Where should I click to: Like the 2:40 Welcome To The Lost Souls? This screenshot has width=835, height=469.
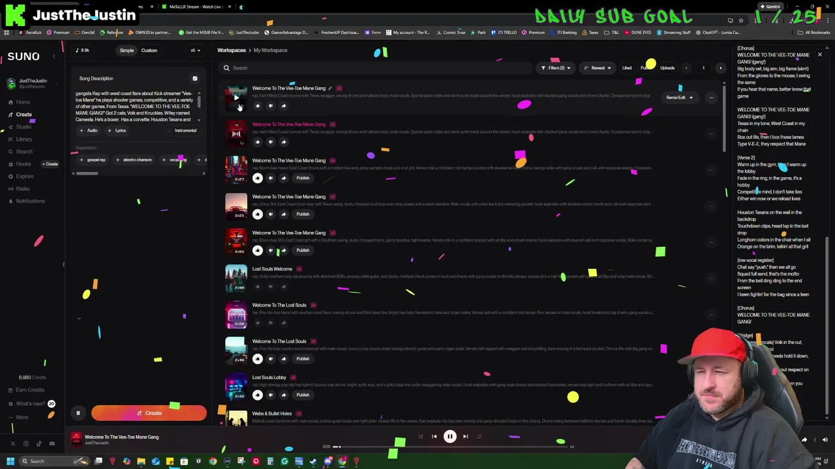pyautogui.click(x=258, y=359)
